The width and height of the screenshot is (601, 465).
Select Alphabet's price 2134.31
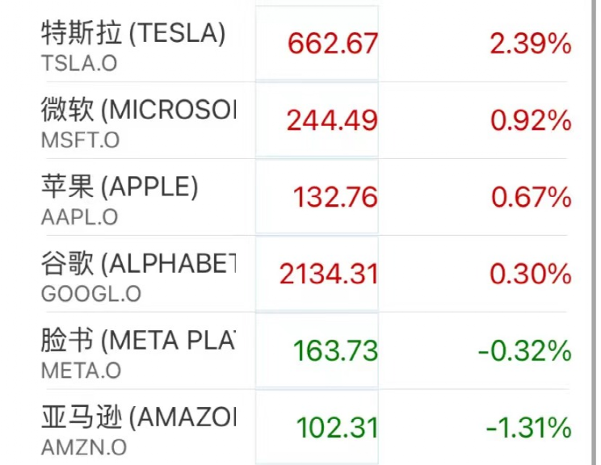click(x=329, y=274)
